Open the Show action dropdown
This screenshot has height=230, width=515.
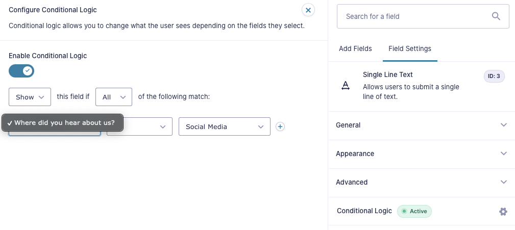point(30,97)
